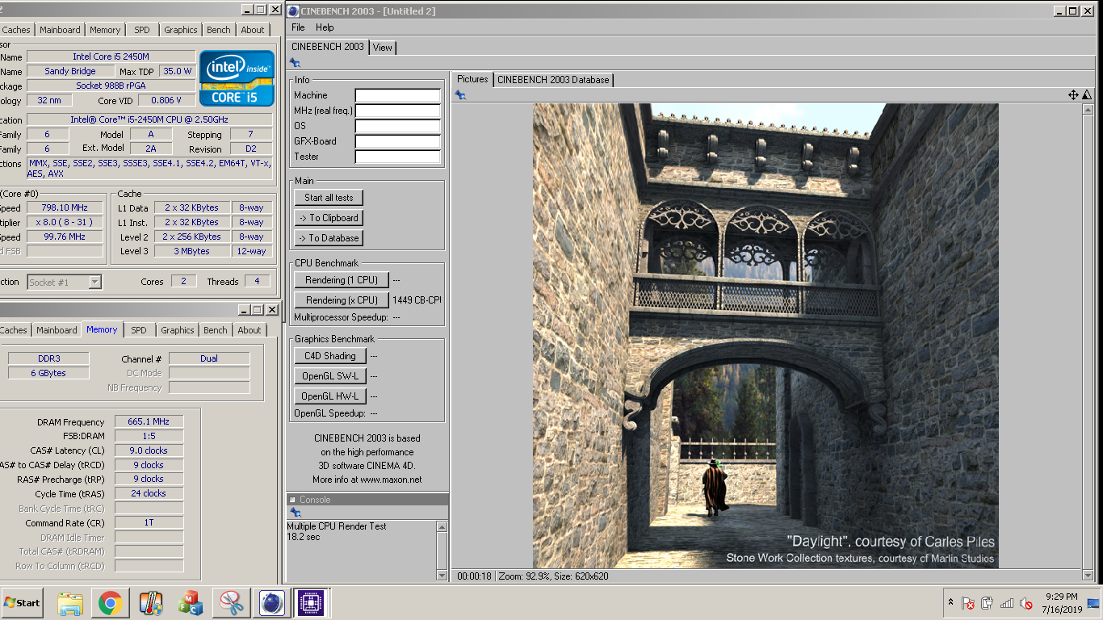This screenshot has height=620, width=1103.
Task: Click the Intel Core i5 logo badge
Action: (237, 78)
